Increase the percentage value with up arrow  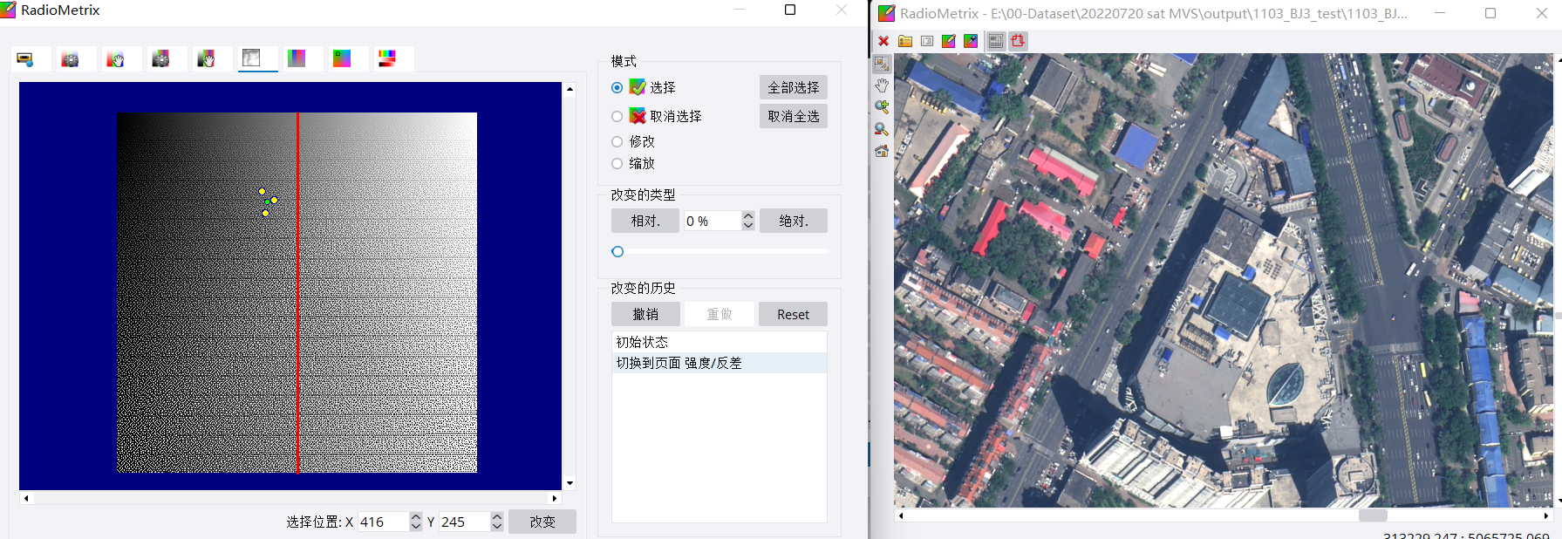(x=748, y=215)
